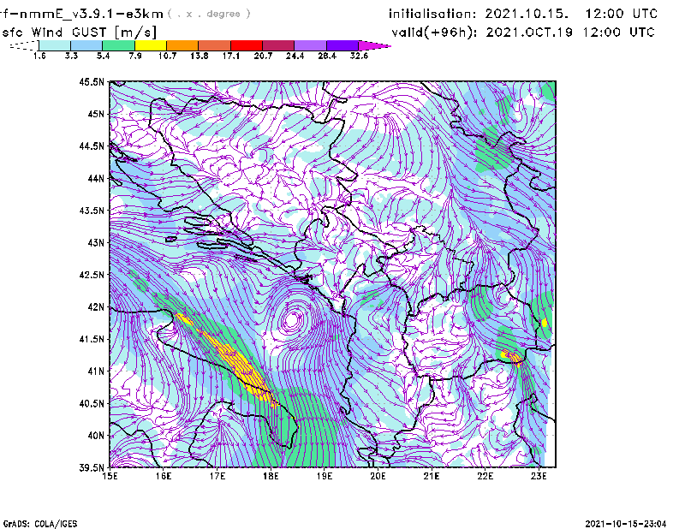Viewport: 685px width, 529px height.
Task: Click the 42N latitude label
Action: (96, 306)
